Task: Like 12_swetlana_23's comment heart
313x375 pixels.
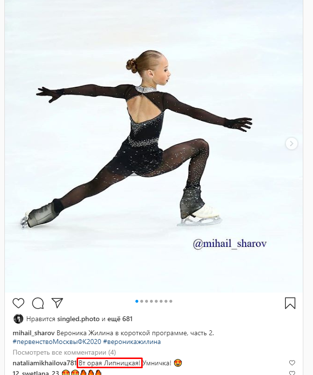Action: pyautogui.click(x=292, y=373)
